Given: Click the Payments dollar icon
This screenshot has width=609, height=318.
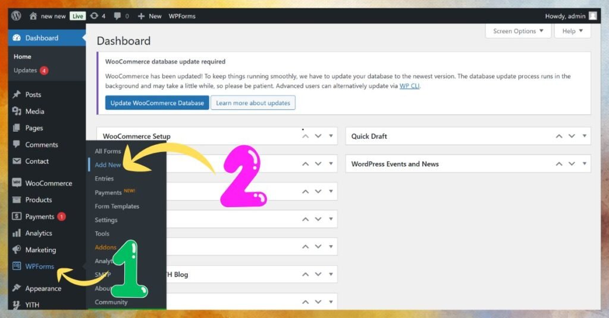Looking at the screenshot, I should click(16, 216).
